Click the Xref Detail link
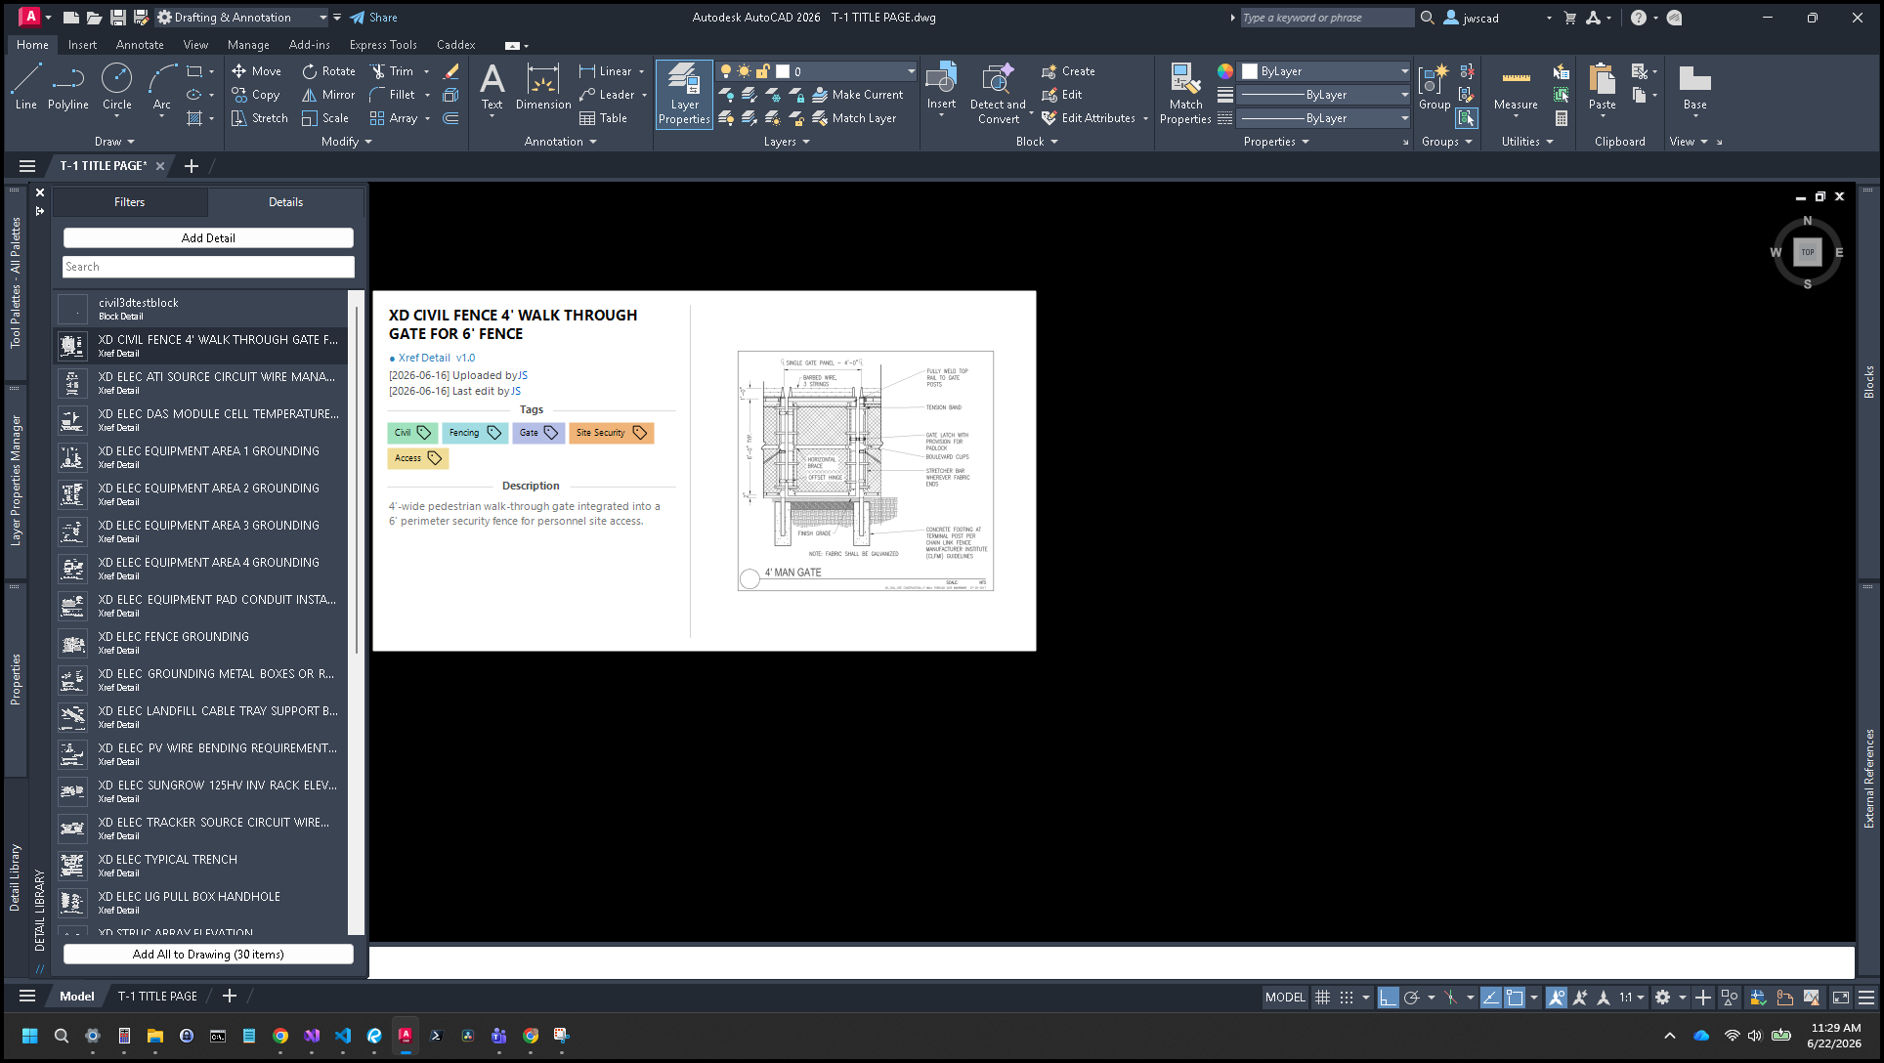 424,359
